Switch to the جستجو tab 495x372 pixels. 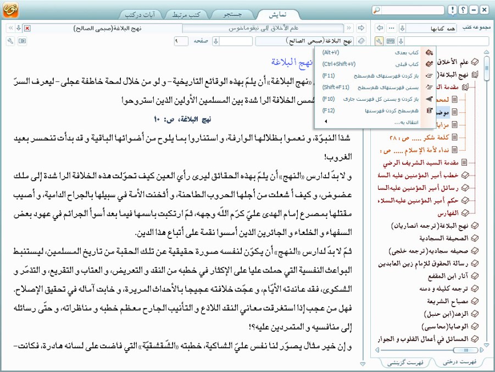pos(232,14)
